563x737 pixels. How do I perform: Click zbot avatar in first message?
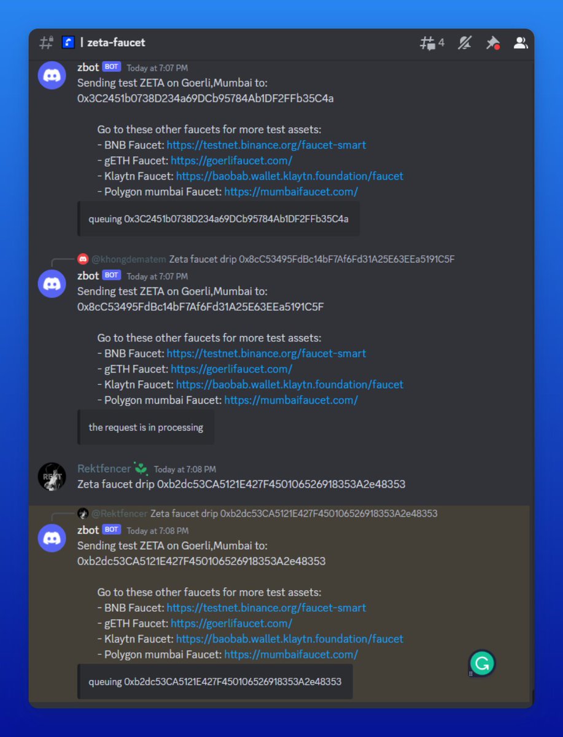[52, 76]
